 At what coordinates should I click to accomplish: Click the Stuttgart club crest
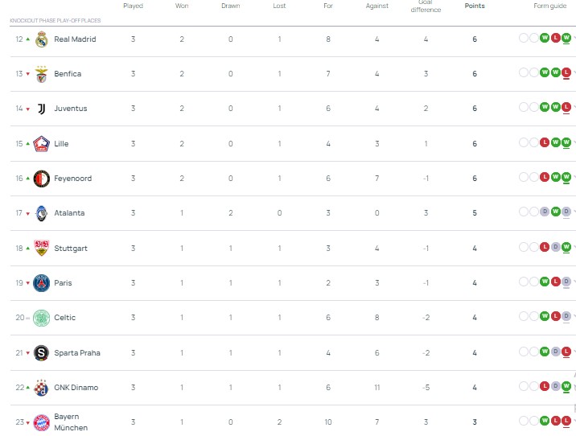point(42,249)
